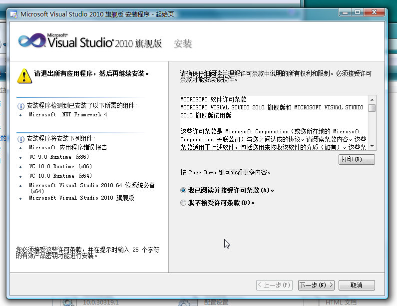Image resolution: width=397 pixels, height=306 pixels.
Task: Click 下一步(N) to continue
Action: (x=316, y=285)
